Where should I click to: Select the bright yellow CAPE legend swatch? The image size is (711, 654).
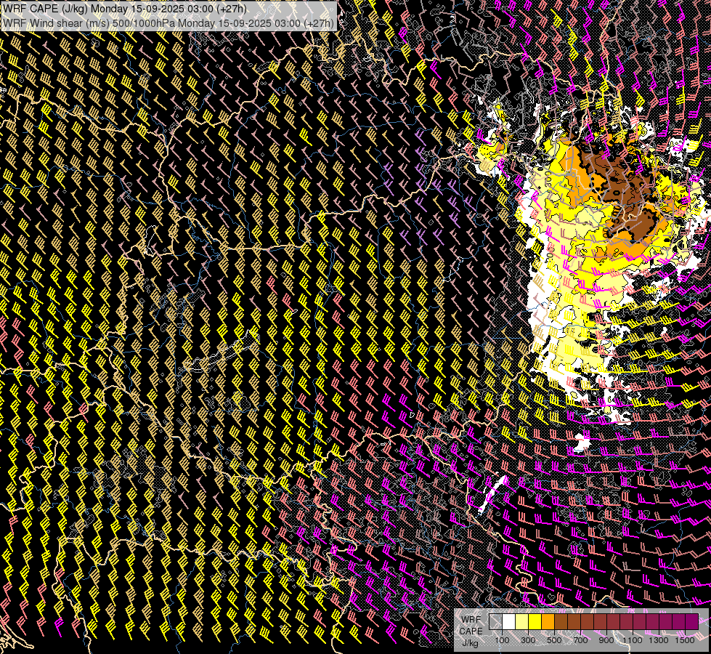tap(535, 622)
